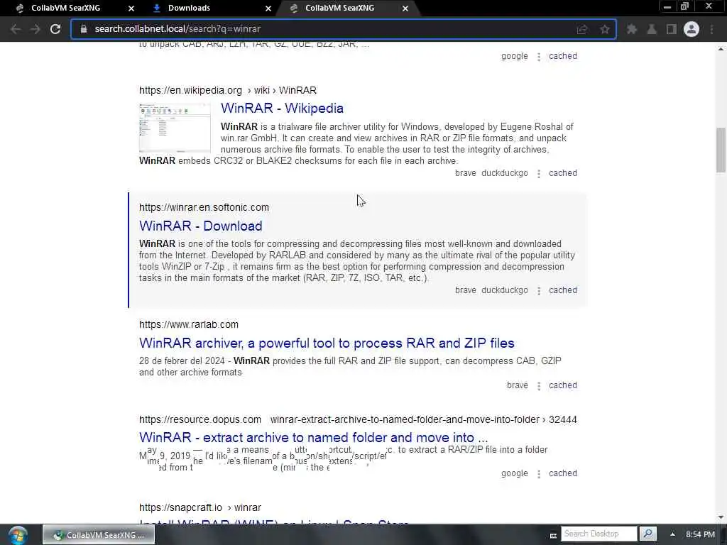Viewport: 727px width, 545px height.
Task: Toggle the side panel icon
Action: coord(672,29)
